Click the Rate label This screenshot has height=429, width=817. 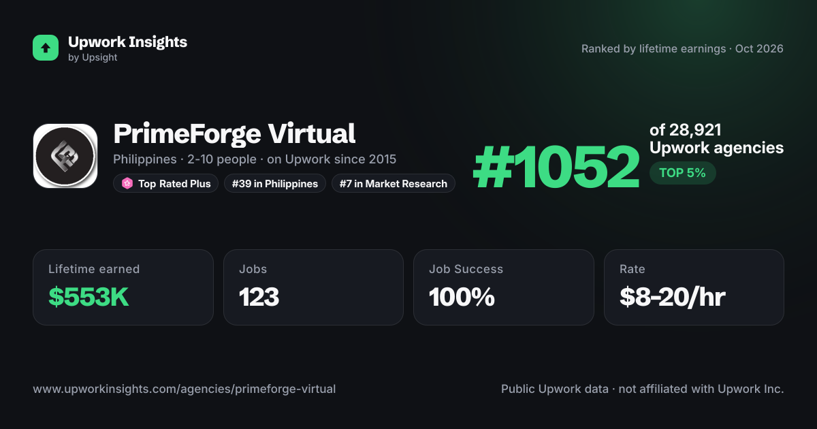(x=632, y=269)
